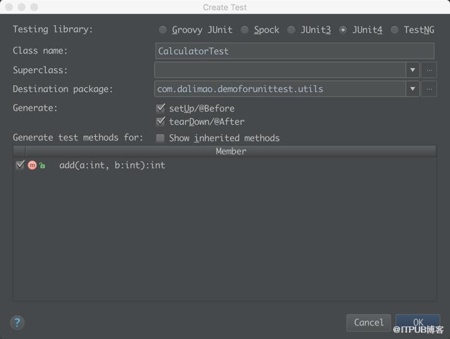Image resolution: width=450 pixels, height=339 pixels.
Task: Click the red method icon beside add
Action: point(32,165)
